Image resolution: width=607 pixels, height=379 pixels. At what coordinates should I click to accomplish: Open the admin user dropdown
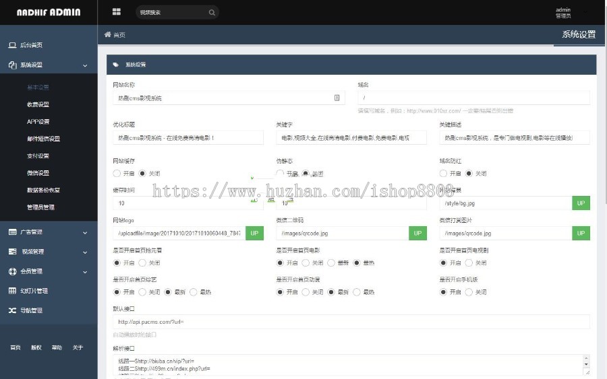coord(563,12)
